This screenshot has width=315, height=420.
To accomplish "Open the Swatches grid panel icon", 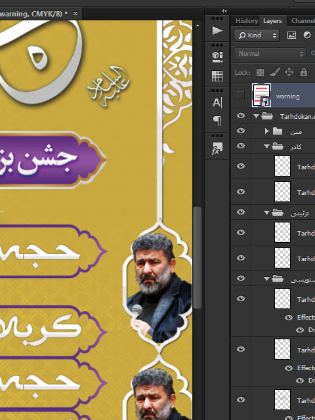I will tap(217, 76).
